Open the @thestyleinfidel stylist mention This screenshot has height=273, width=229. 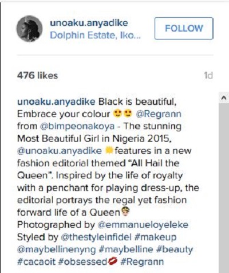coord(96,237)
